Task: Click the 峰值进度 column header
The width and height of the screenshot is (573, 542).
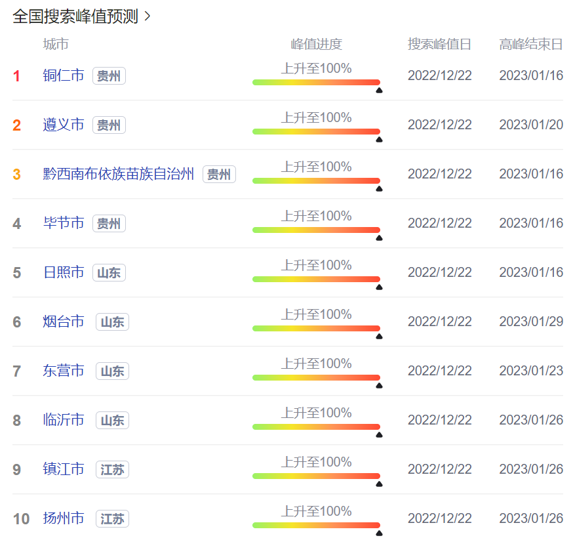Action: pos(317,44)
